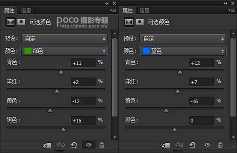237x153 pixels.
Task: Click the 黑色 field showing +15
Action: click(83, 120)
